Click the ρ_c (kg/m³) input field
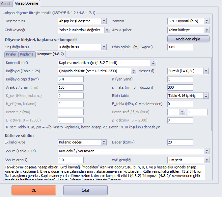 coord(180,120)
